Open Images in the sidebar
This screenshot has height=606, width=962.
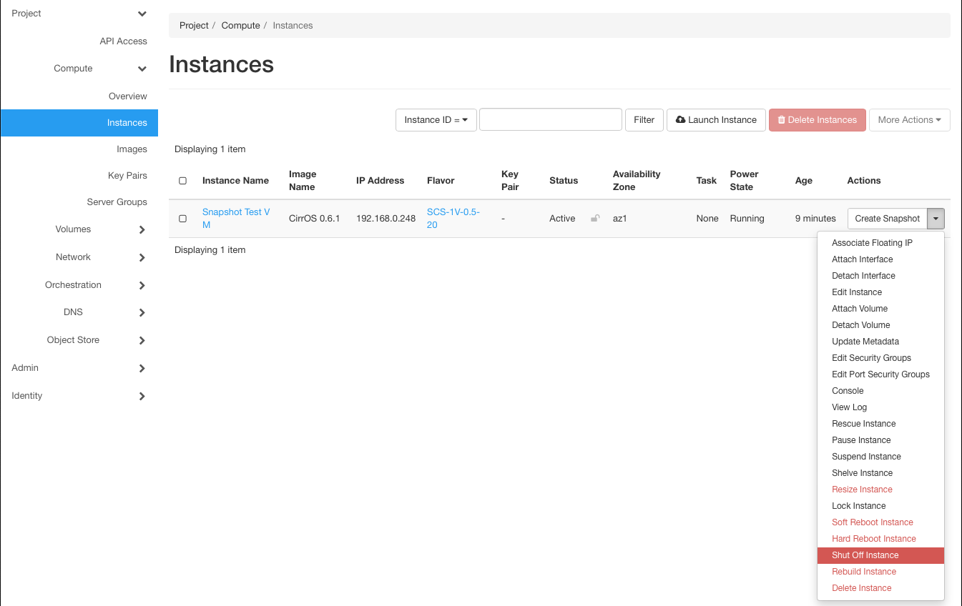pyautogui.click(x=132, y=149)
